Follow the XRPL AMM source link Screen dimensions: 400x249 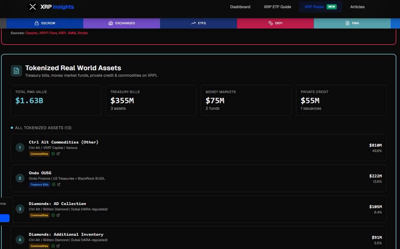click(67, 33)
